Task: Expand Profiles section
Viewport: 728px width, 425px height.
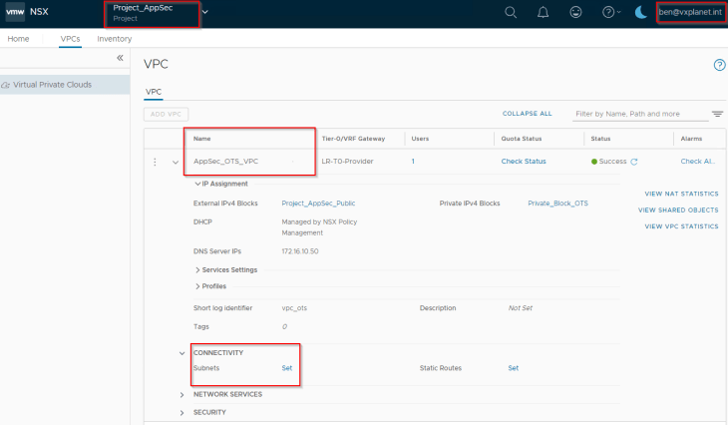Action: pos(197,286)
